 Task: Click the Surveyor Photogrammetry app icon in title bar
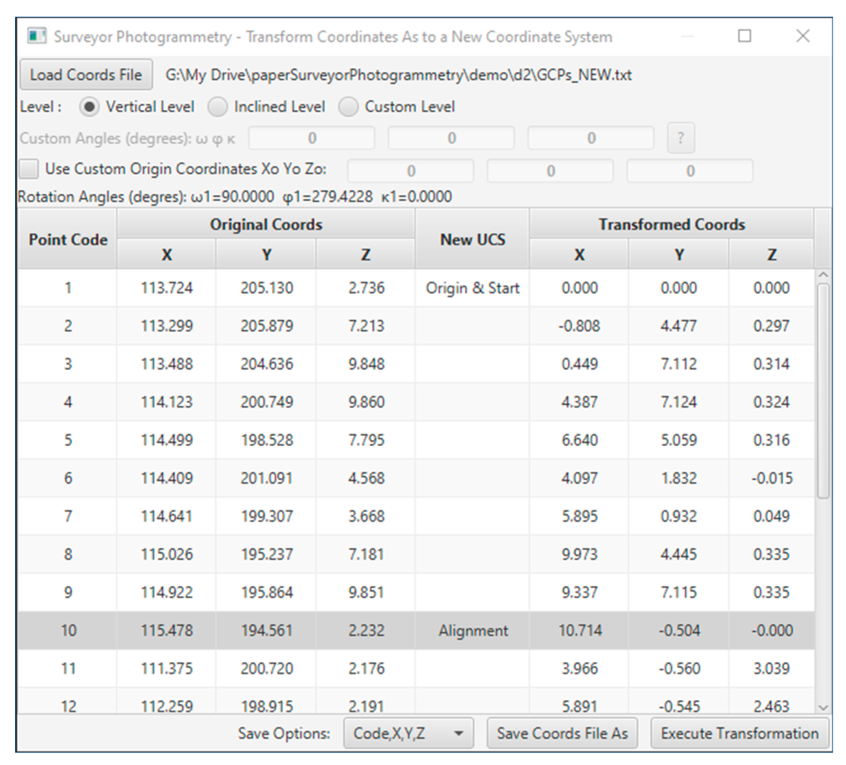(x=36, y=36)
